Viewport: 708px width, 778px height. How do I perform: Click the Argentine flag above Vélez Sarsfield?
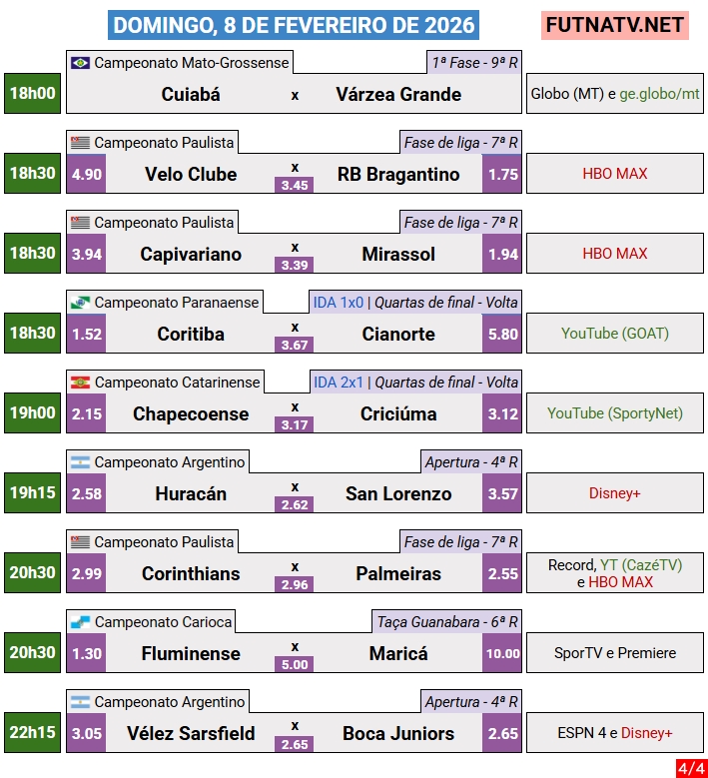point(81,702)
